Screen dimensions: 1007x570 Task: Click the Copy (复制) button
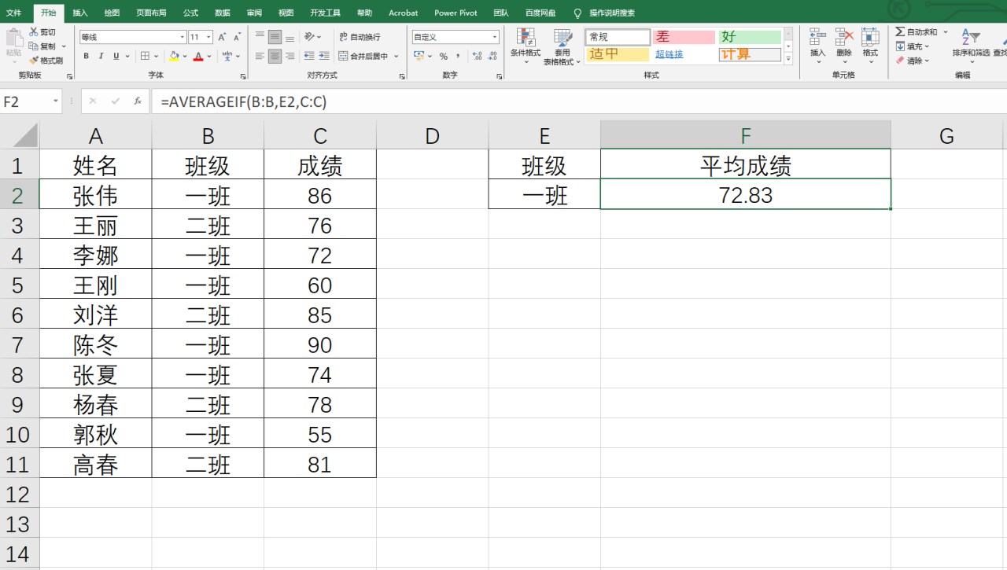coord(42,46)
